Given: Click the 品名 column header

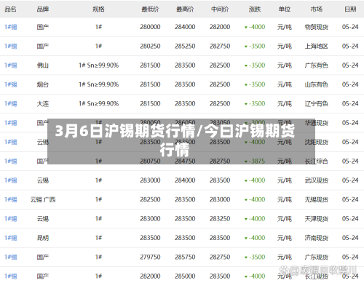Looking at the screenshot, I should [10, 9].
